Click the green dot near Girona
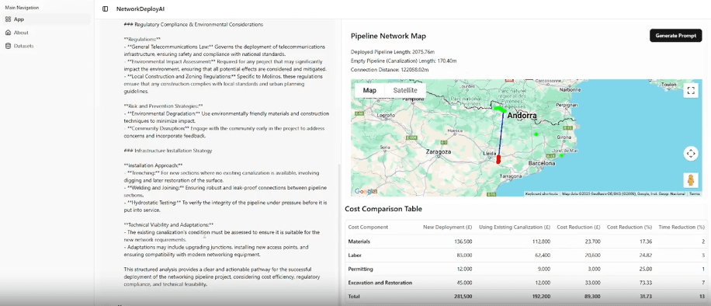Viewport: 711px width, 306px height. pos(536,134)
